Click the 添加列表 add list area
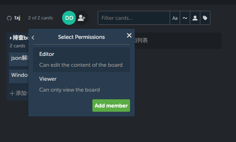The width and height of the screenshot is (236, 142). (x=178, y=41)
